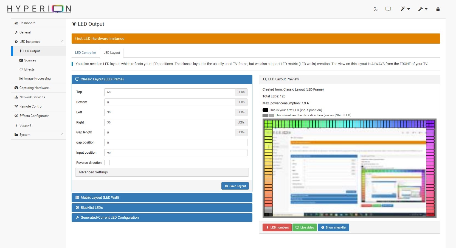The height and width of the screenshot is (248, 456).
Task: Click the lock icon in header
Action: (438, 9)
